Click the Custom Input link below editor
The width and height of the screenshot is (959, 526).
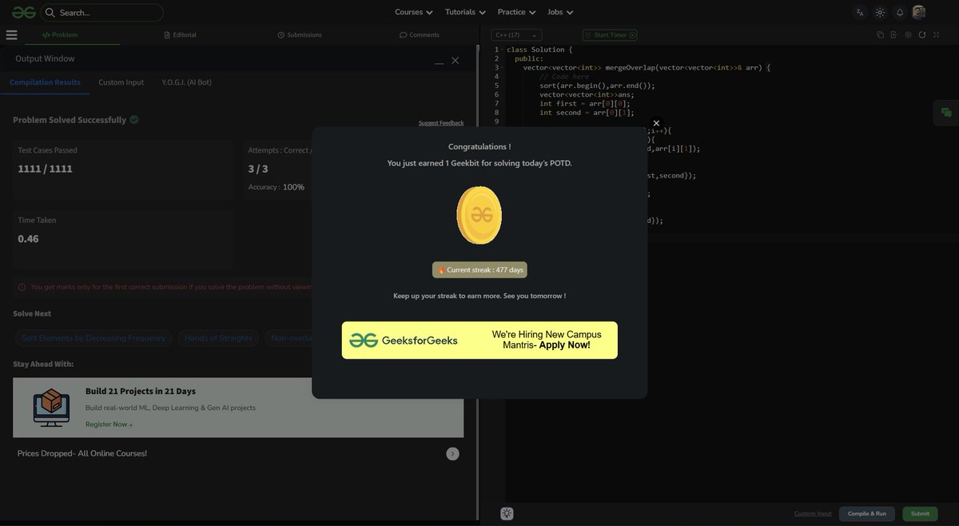(x=813, y=514)
